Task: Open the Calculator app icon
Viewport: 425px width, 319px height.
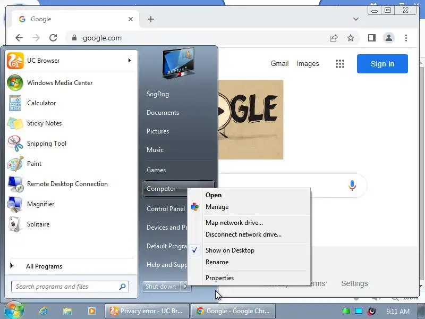Action: pyautogui.click(x=15, y=103)
